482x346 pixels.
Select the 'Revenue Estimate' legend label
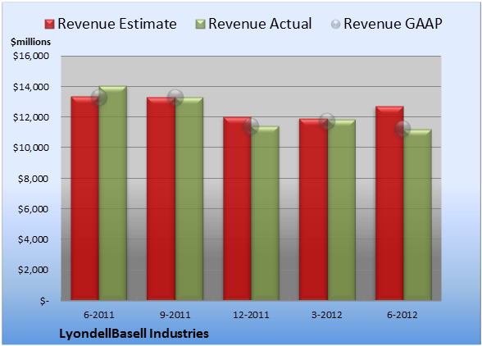click(117, 24)
